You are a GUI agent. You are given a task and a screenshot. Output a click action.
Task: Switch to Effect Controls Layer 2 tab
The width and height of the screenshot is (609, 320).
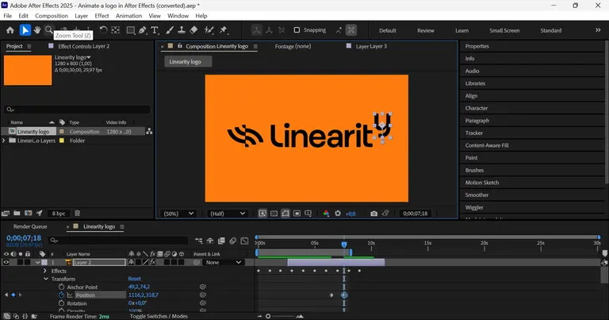[x=83, y=46]
